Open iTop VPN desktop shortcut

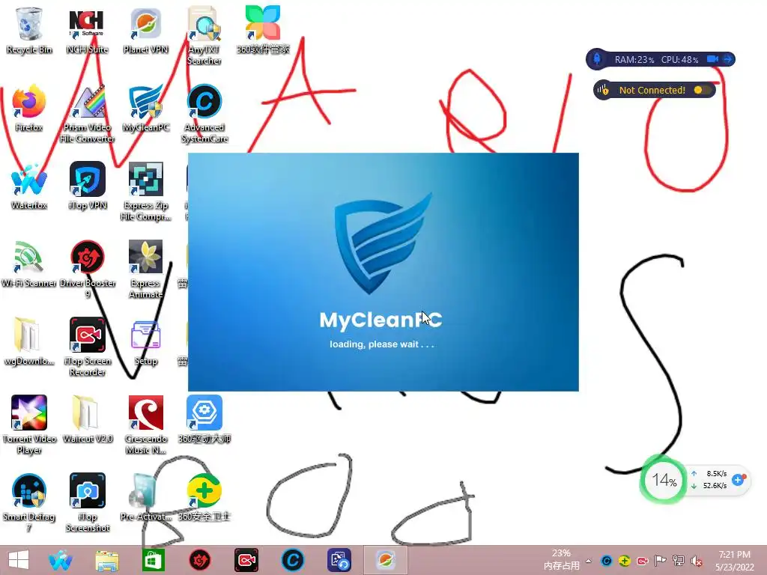[87, 186]
